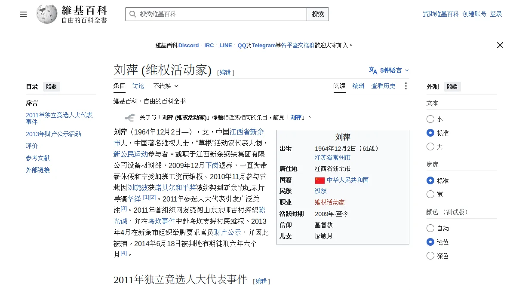Open 江苏省常州市 link in infobox

(x=333, y=158)
